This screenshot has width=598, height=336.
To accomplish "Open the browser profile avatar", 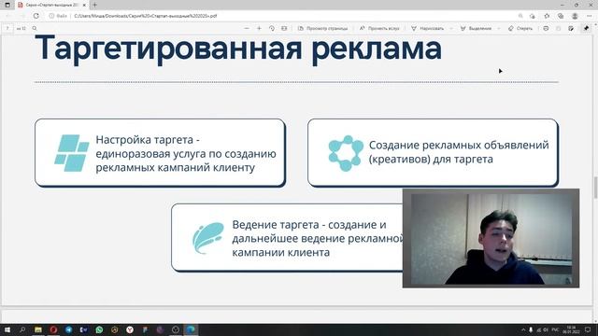I will (575, 16).
